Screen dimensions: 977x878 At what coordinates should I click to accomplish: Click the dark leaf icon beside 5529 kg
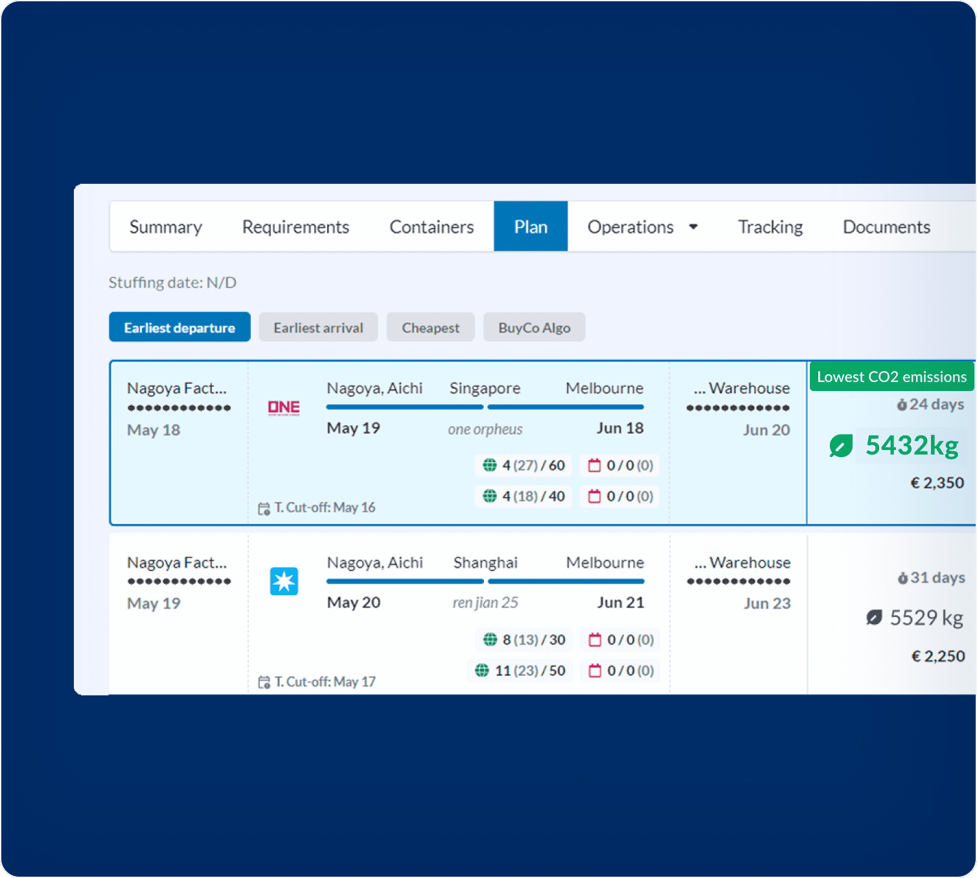[x=874, y=618]
